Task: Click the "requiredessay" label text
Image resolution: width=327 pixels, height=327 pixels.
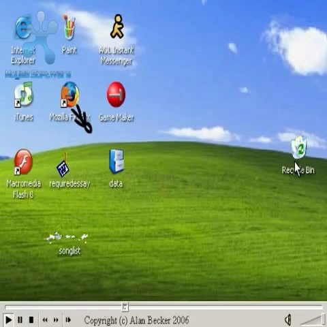Action: pyautogui.click(x=69, y=184)
